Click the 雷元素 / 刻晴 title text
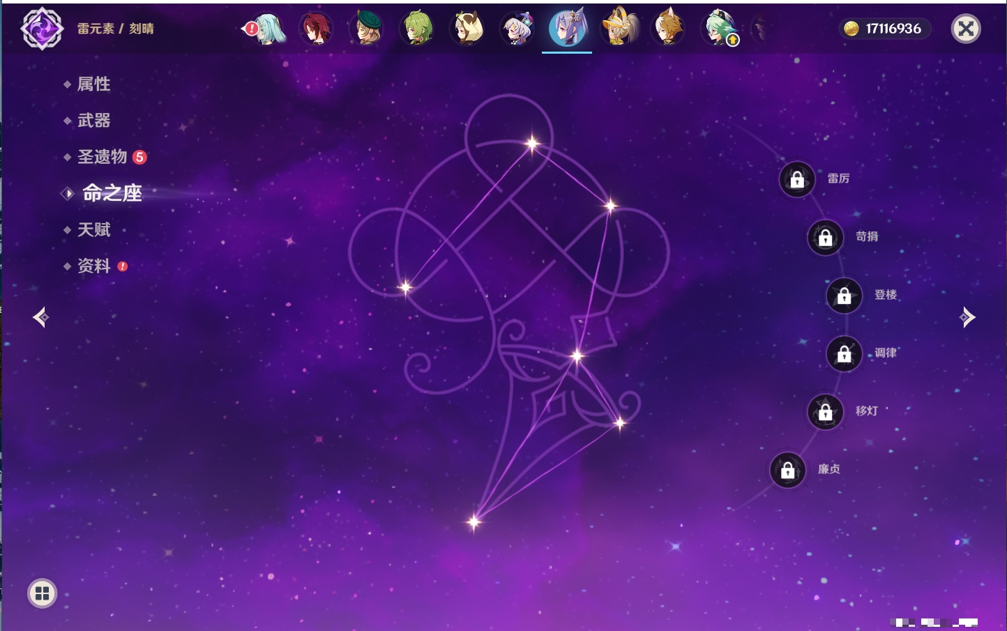1007x631 pixels. point(116,29)
